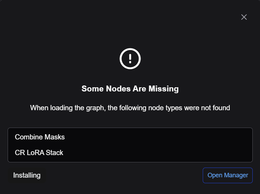Check the Installing status label
This screenshot has height=194, width=260.
click(27, 175)
